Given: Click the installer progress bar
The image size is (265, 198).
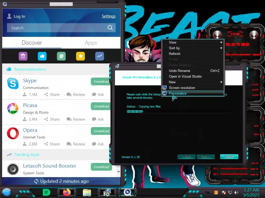Looking at the screenshot, I should (x=179, y=111).
